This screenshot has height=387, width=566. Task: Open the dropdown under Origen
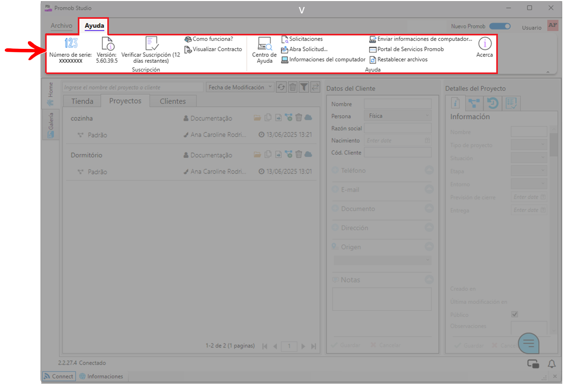(x=383, y=260)
